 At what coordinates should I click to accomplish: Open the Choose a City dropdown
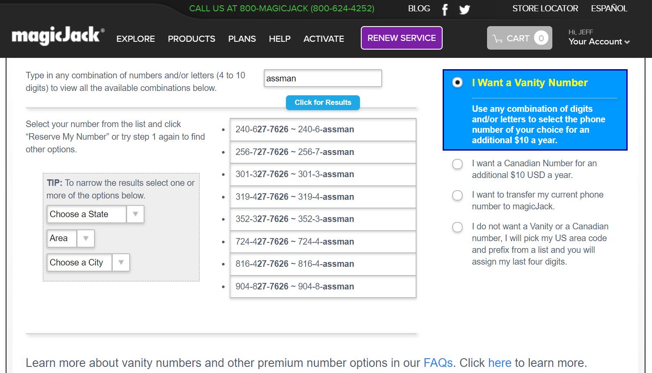tap(88, 262)
